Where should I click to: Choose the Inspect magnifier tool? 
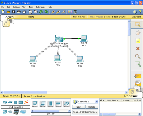click(138, 56)
